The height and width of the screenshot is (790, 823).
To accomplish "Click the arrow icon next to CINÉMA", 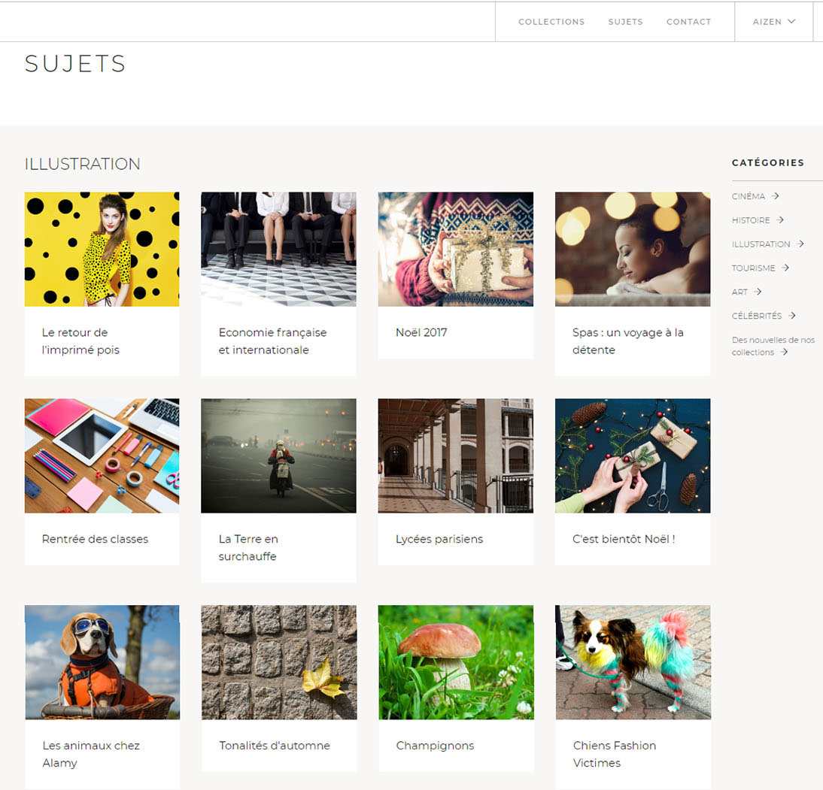I will tap(776, 196).
